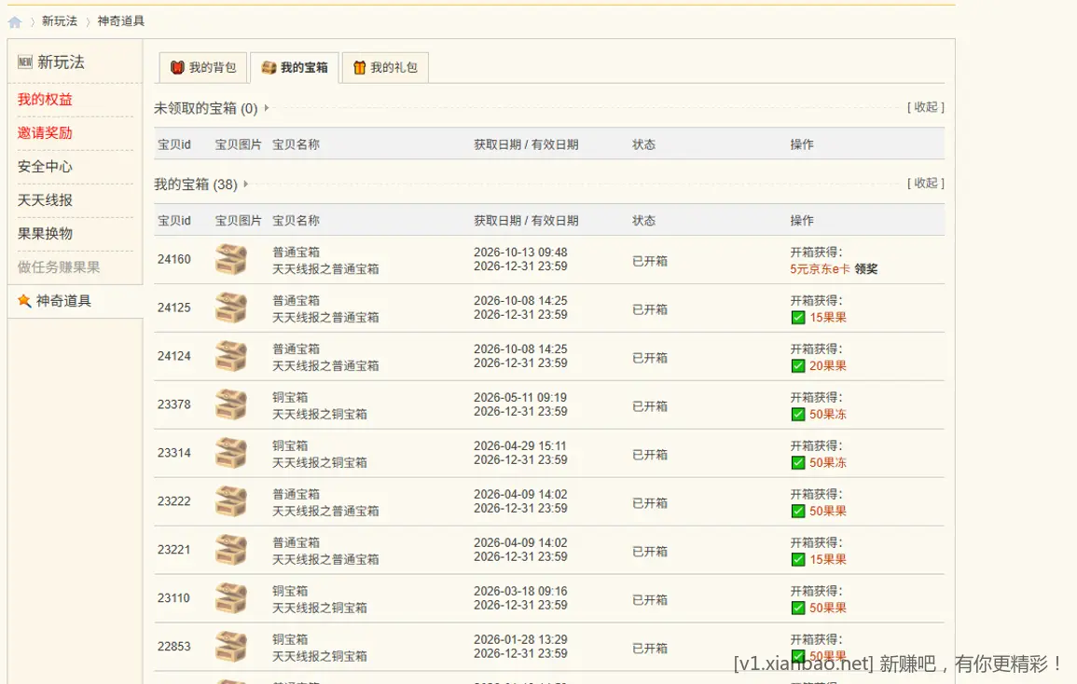The height and width of the screenshot is (684, 1077).
Task: Click the 新玩法 sidebar heading
Action: pyautogui.click(x=62, y=62)
